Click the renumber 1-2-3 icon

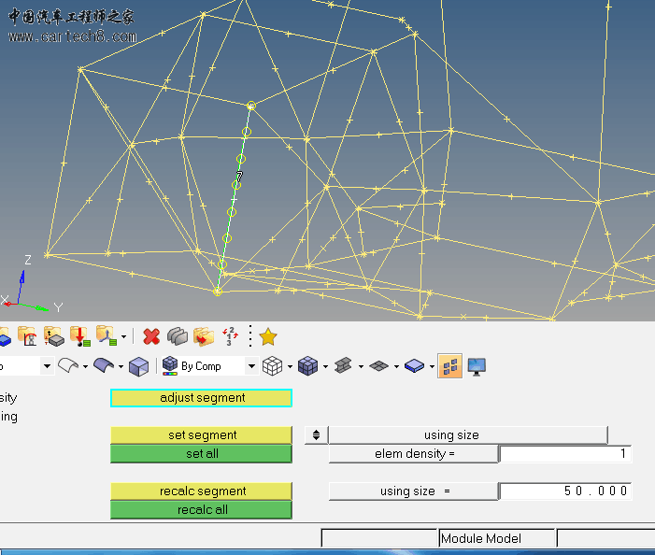click(230, 336)
